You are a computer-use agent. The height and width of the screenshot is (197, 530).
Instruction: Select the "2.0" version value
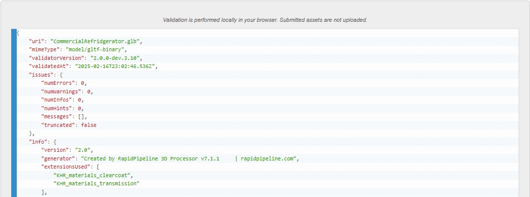pyautogui.click(x=83, y=150)
